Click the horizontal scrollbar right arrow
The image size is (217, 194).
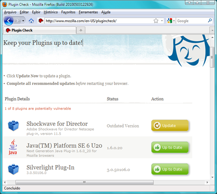click(207, 182)
